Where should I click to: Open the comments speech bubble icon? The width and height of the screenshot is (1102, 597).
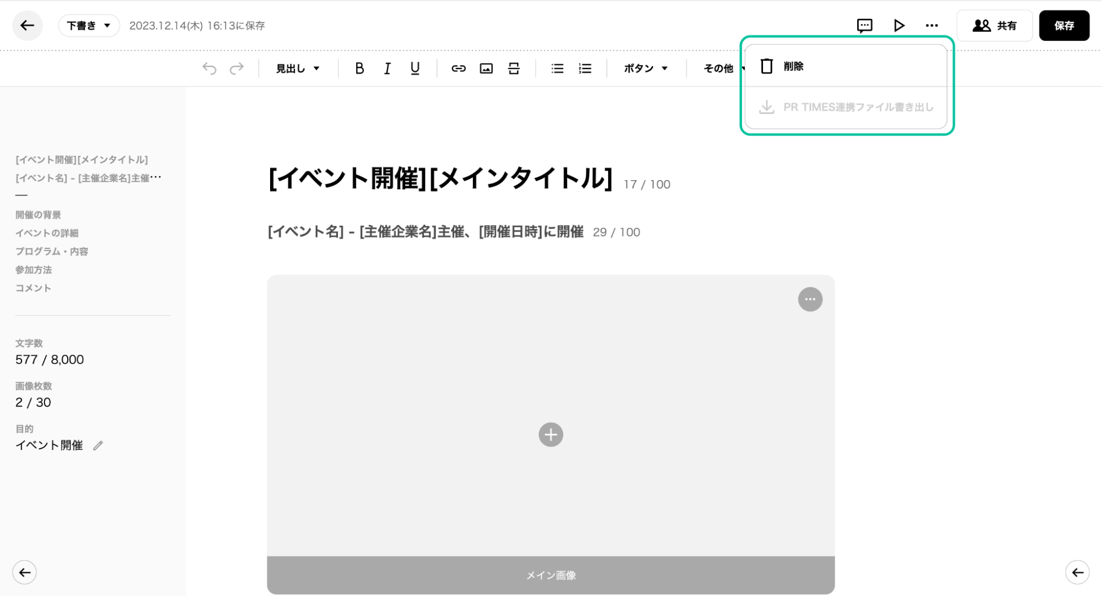coord(864,25)
